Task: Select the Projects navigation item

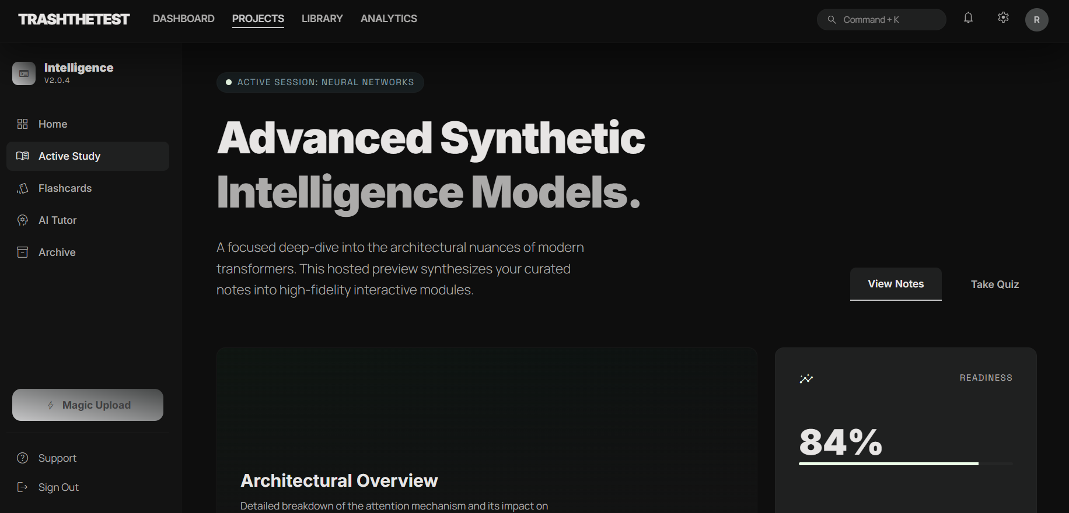Action: [x=258, y=19]
